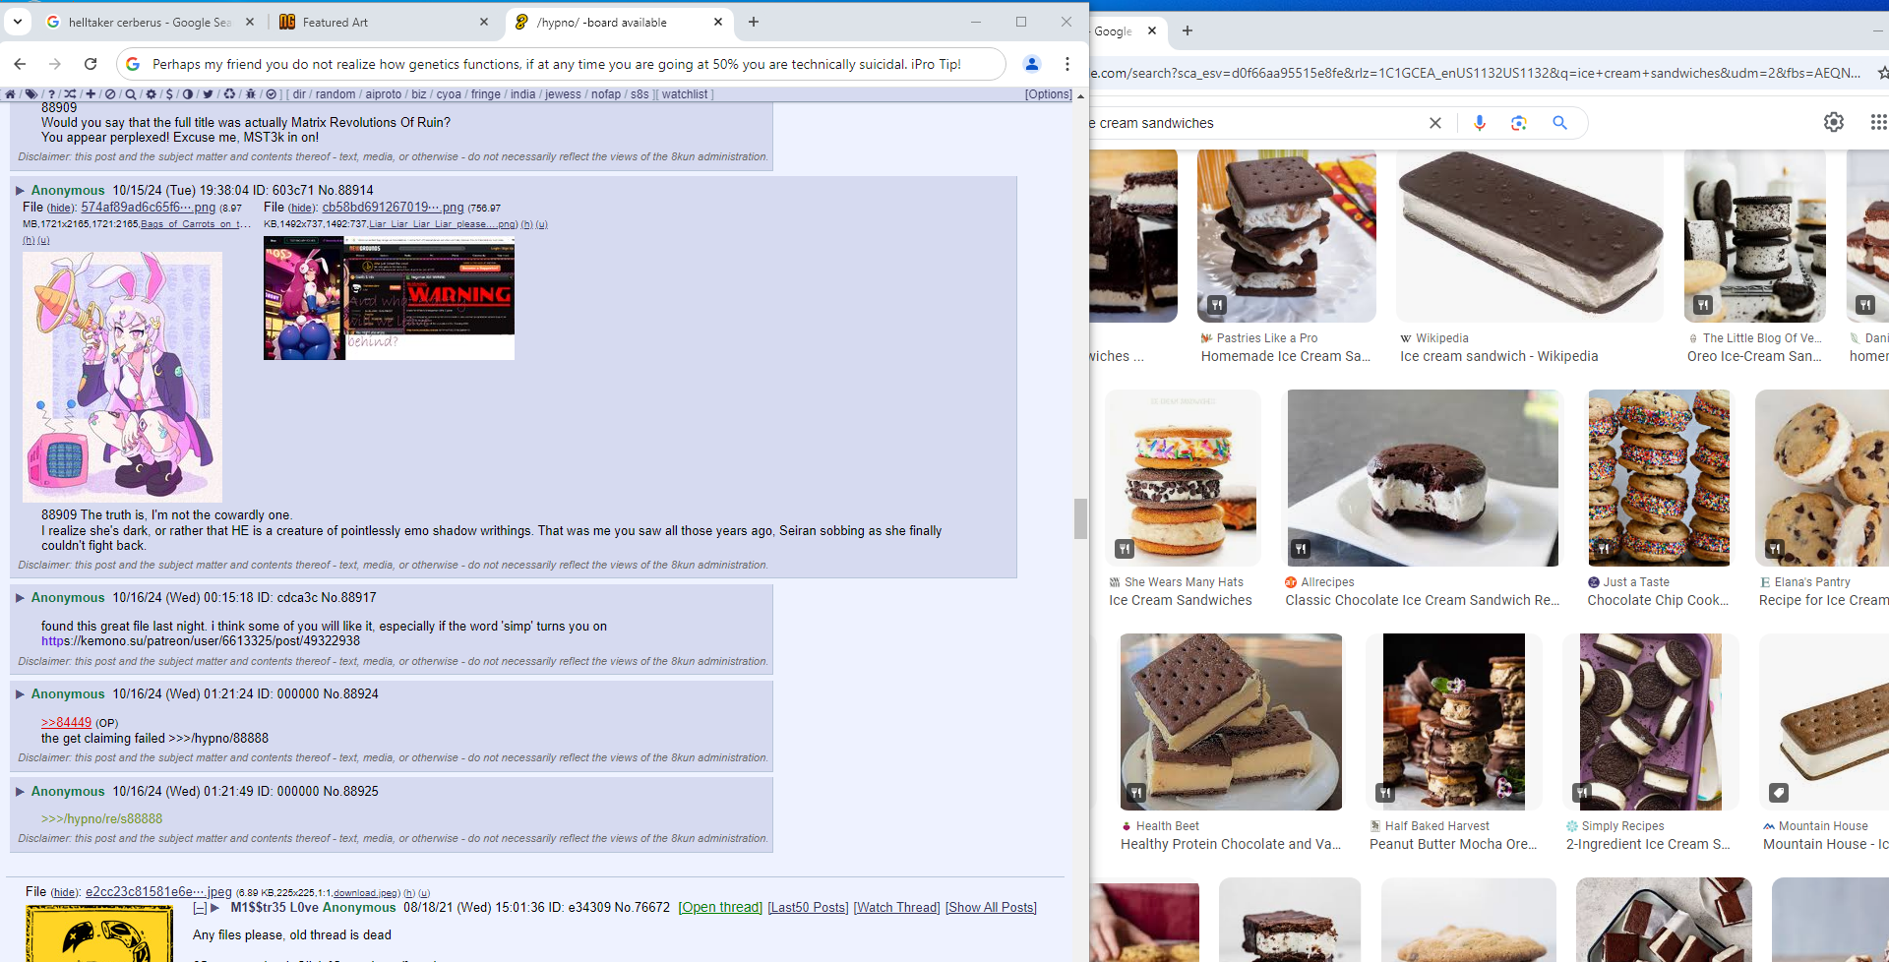This screenshot has height=962, width=1889.
Task: Open Google Lens image search icon
Action: coord(1519,123)
